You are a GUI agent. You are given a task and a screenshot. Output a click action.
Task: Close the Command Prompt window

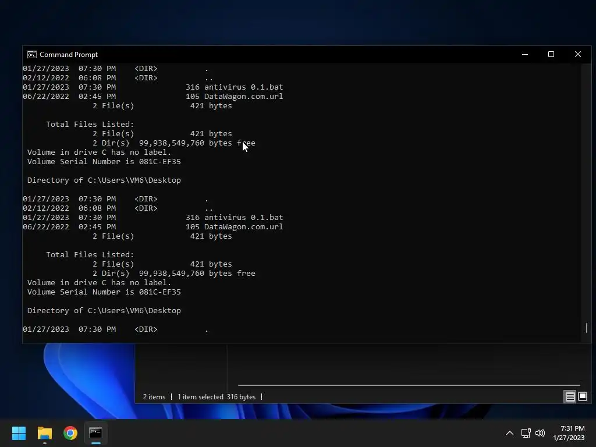pos(578,54)
